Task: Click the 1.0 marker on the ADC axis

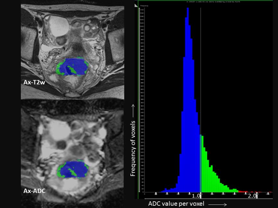Action: (198, 196)
